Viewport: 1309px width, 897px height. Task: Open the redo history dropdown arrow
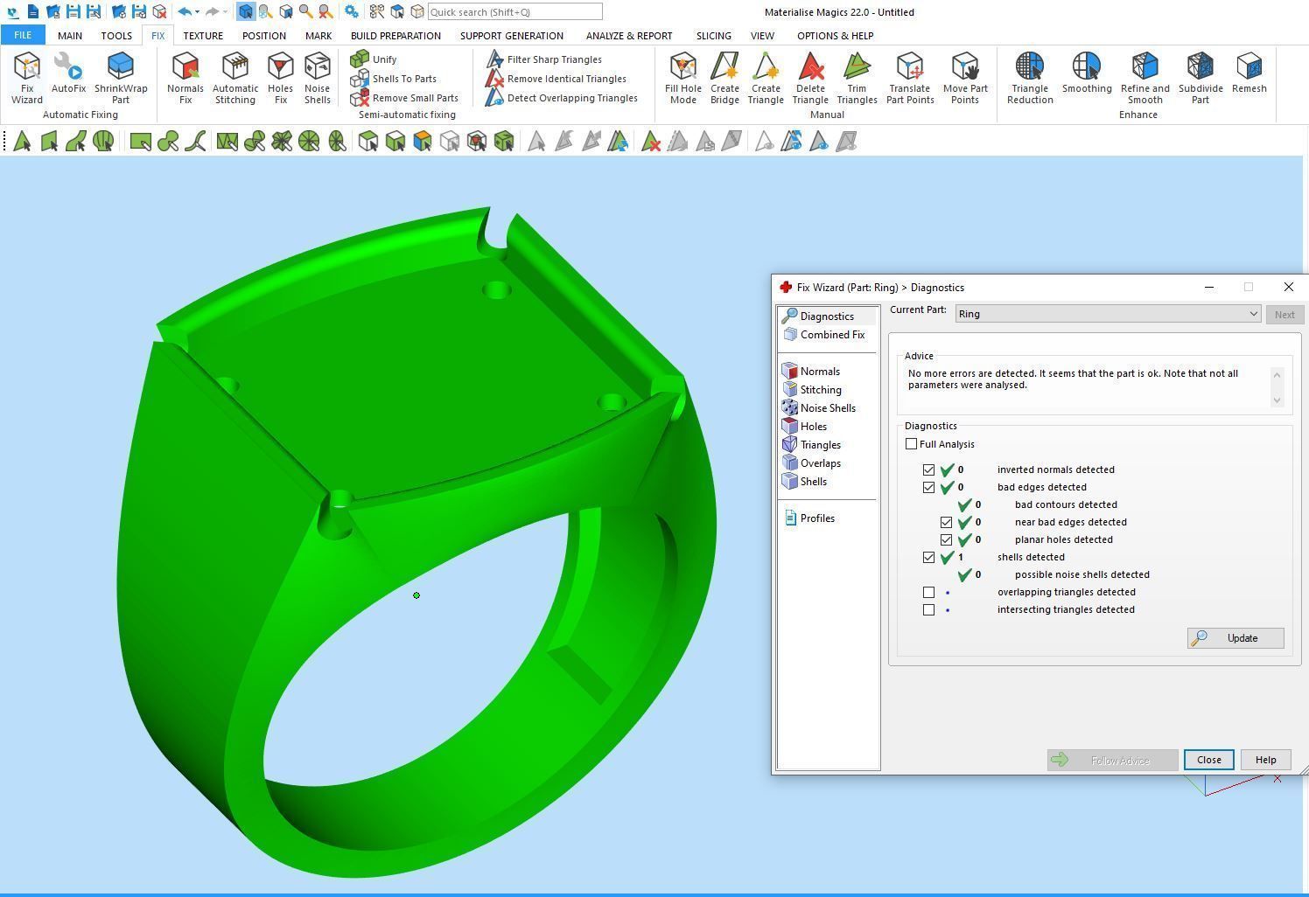(226, 11)
